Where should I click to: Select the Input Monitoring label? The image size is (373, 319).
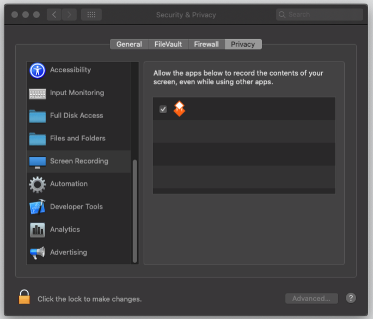click(77, 93)
